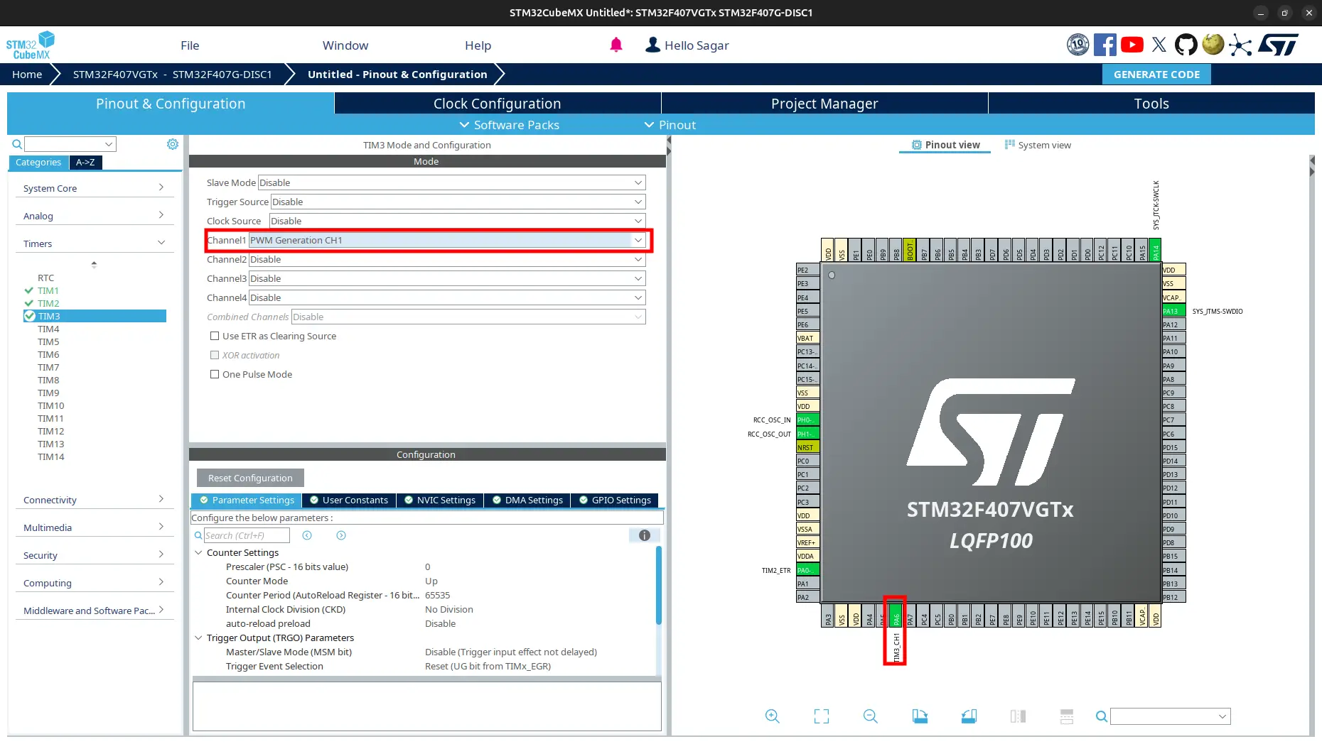Click the notification bell icon
1322x744 pixels.
click(x=616, y=45)
